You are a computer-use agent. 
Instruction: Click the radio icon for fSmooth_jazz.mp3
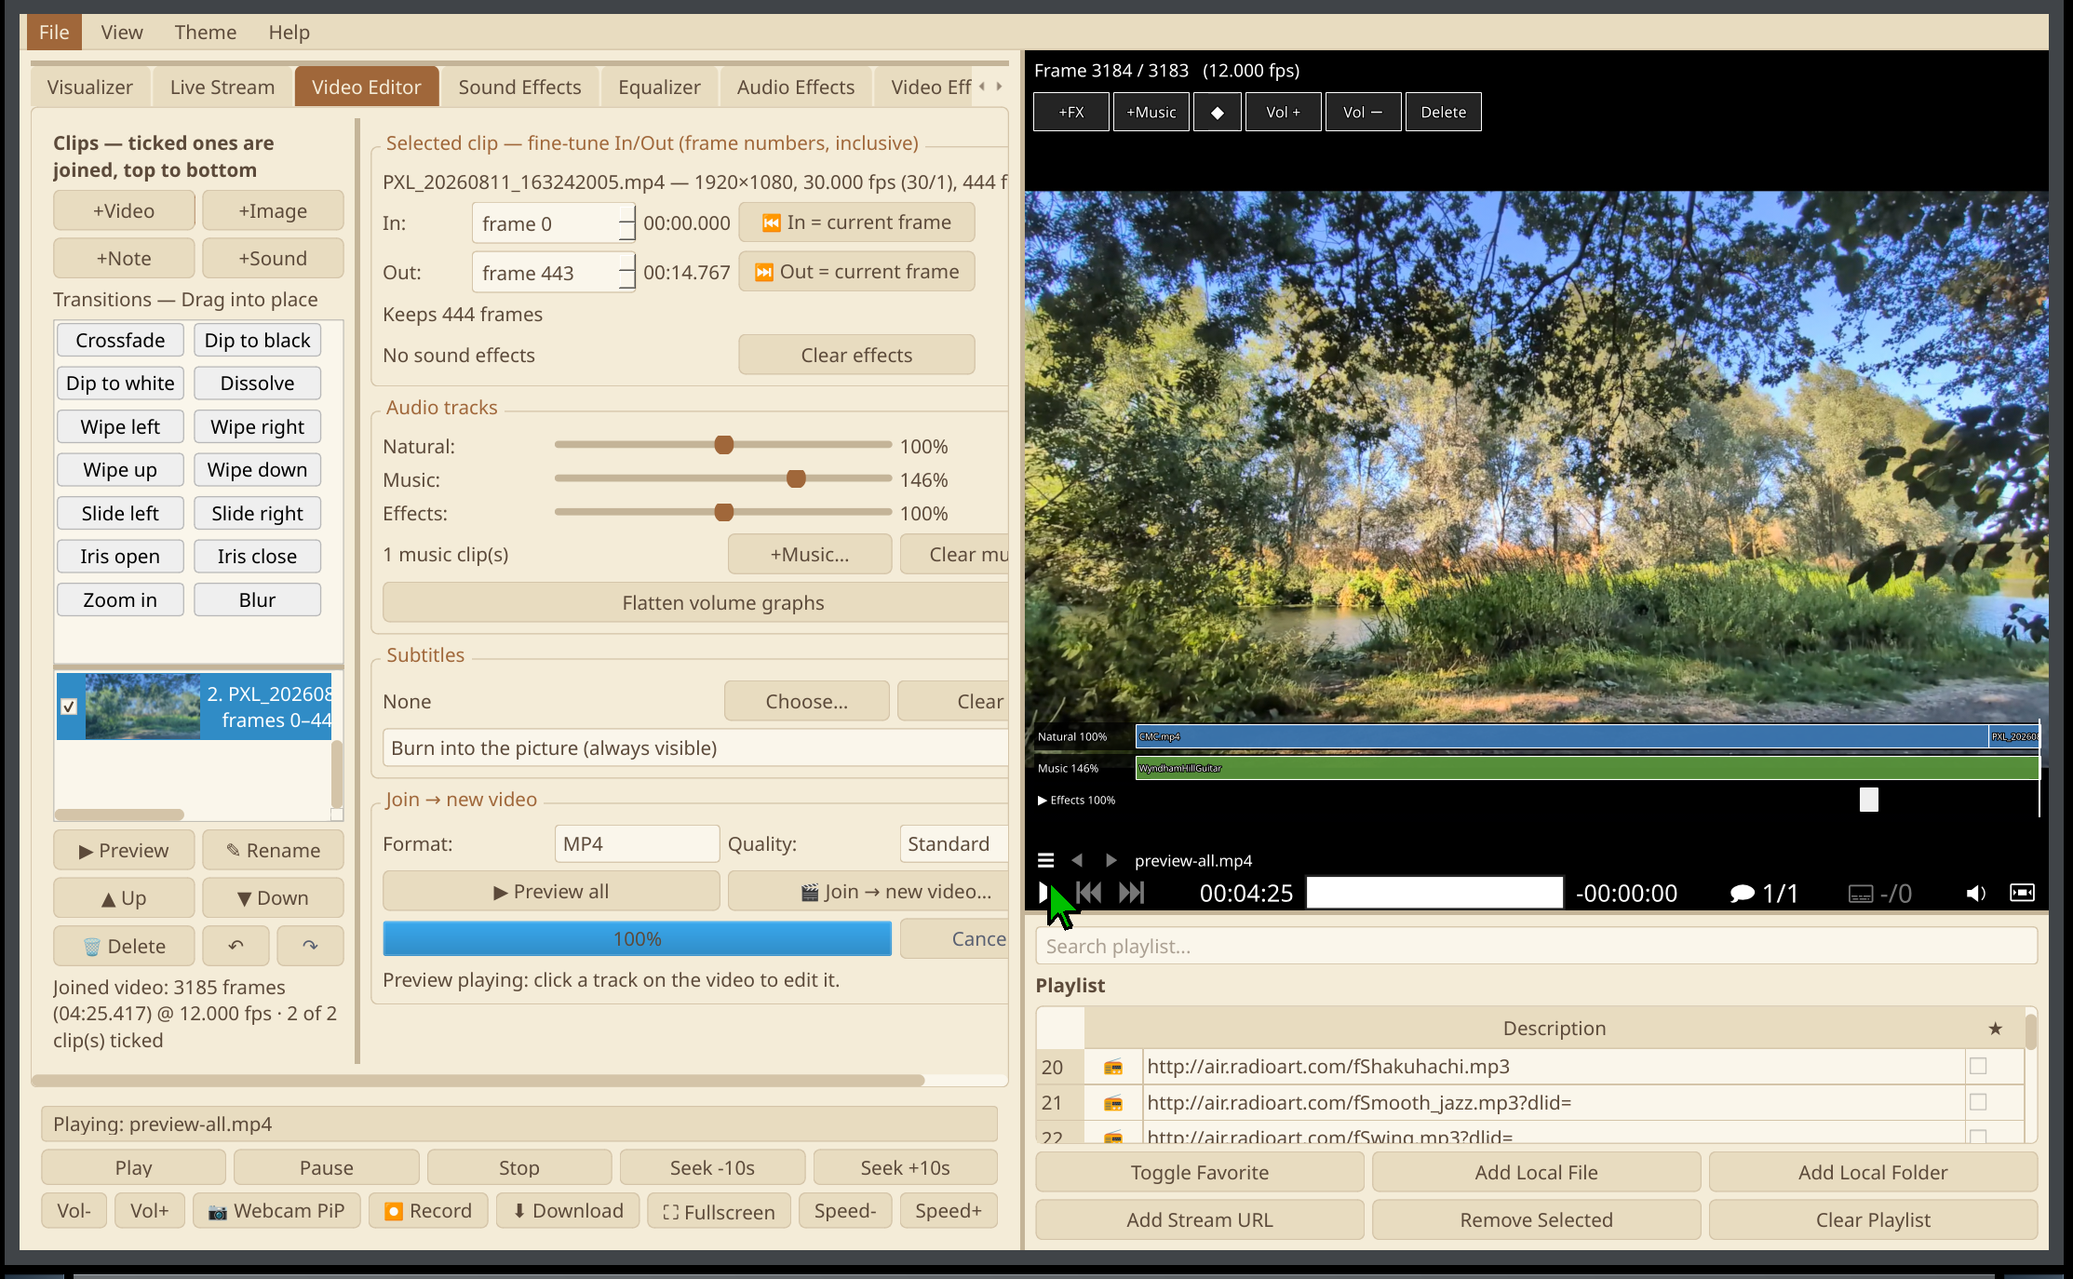[1112, 1103]
